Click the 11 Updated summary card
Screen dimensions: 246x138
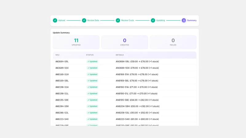[76, 42]
